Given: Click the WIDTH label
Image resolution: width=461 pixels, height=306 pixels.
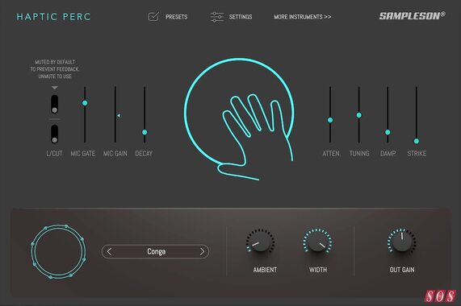Looking at the screenshot, I should tap(318, 270).
